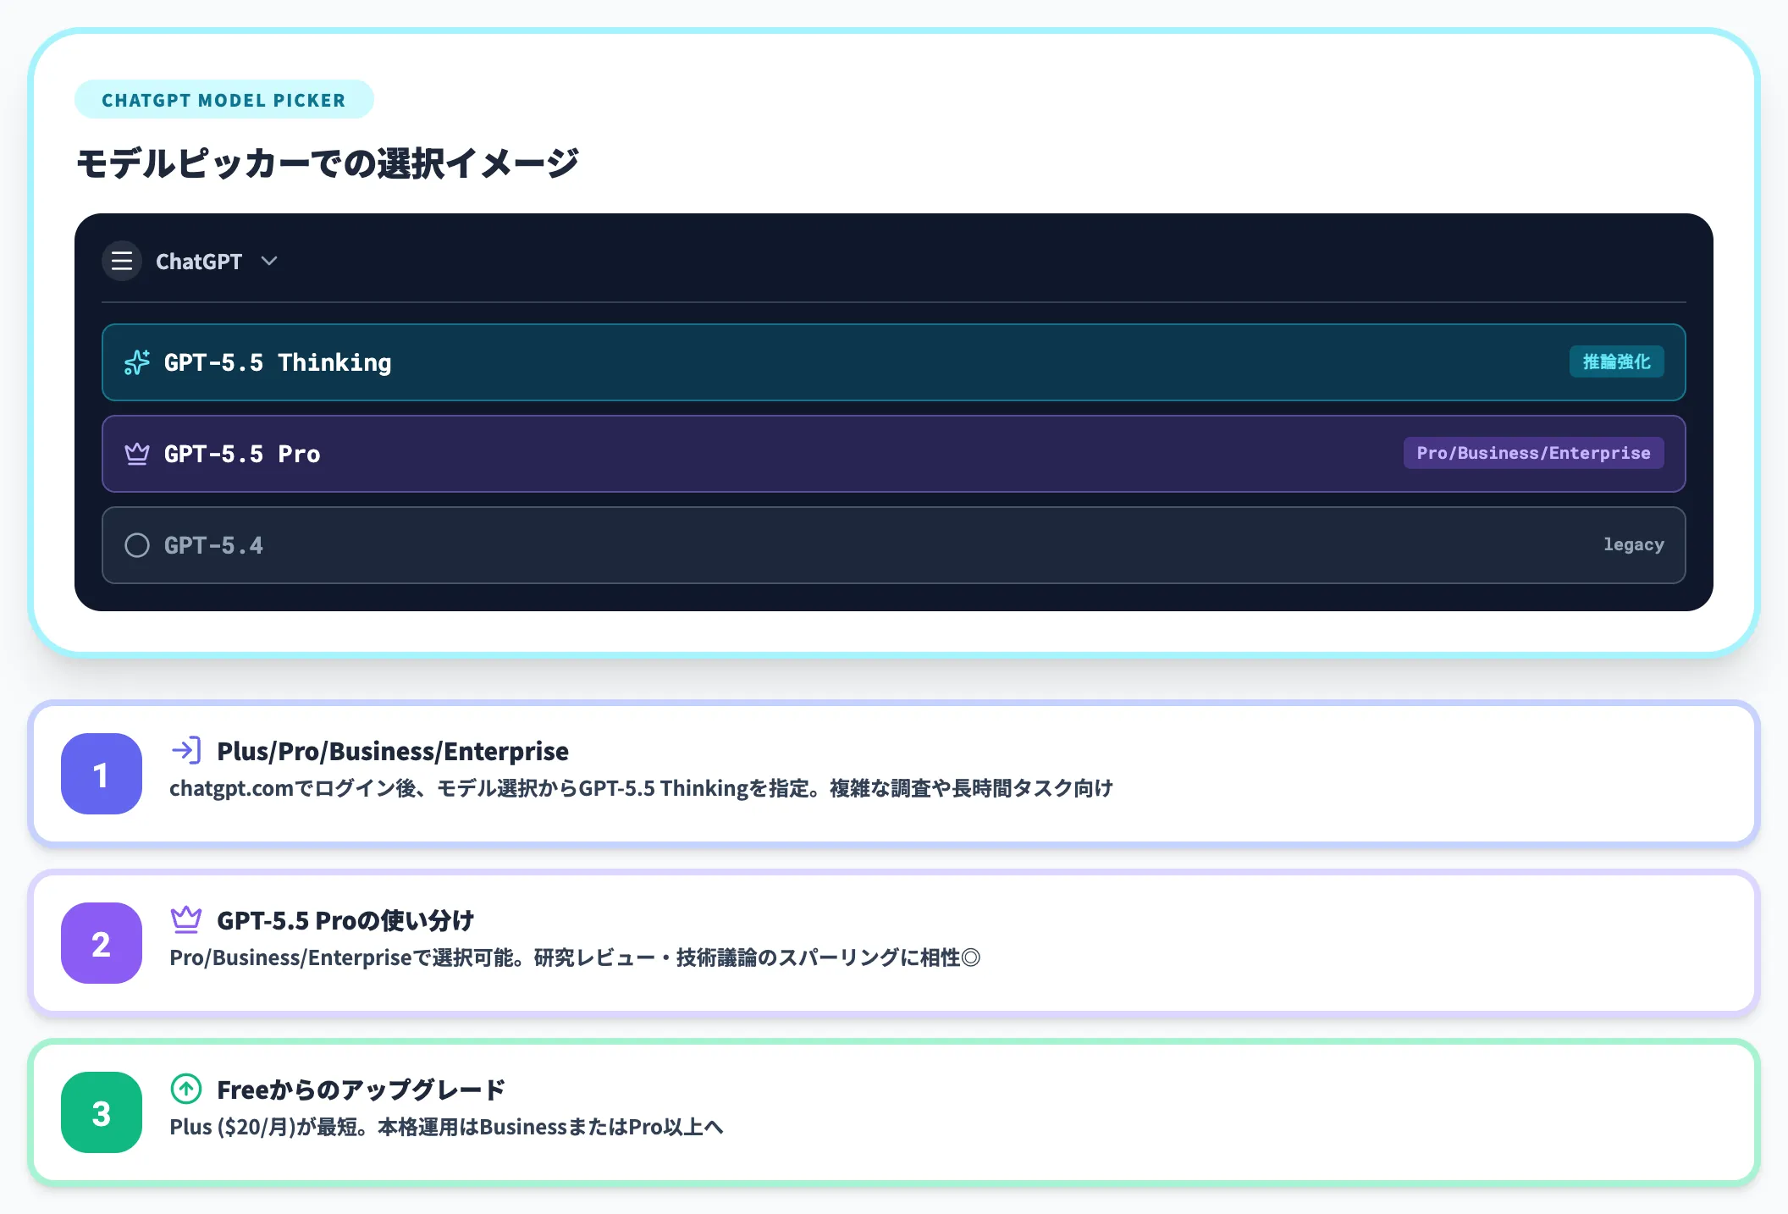
Task: Expand the step 2 usage section
Action: click(x=894, y=941)
